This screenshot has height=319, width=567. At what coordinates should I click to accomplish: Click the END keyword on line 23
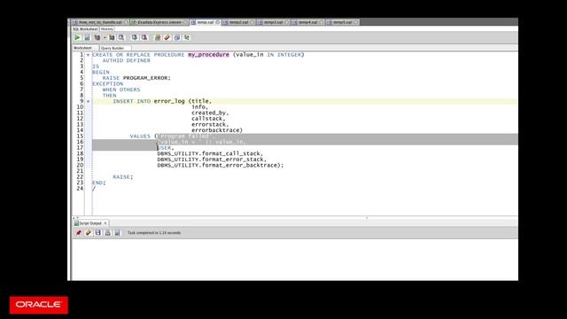tap(97, 183)
